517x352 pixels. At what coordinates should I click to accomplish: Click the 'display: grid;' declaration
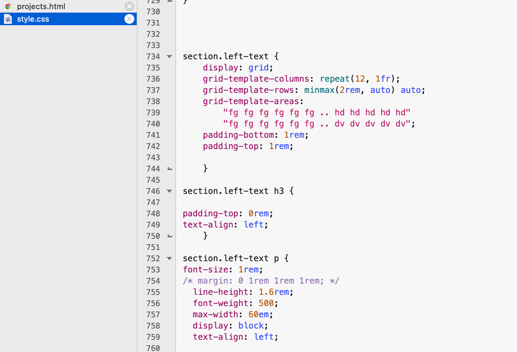click(238, 68)
